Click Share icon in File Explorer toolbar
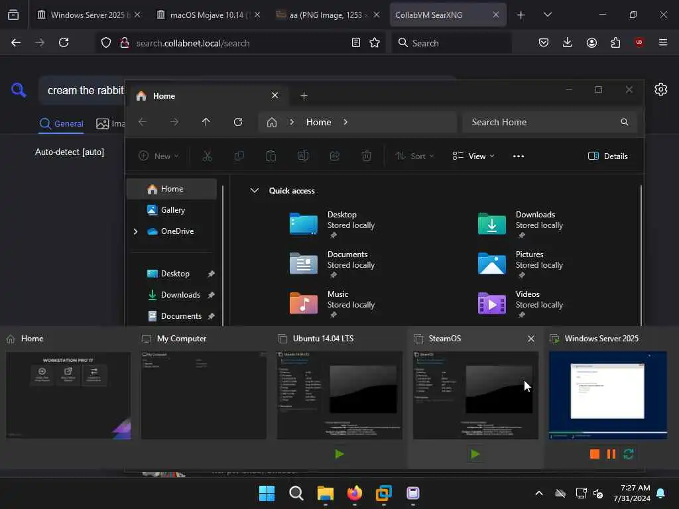Viewport: 679px width, 509px height. [x=335, y=156]
